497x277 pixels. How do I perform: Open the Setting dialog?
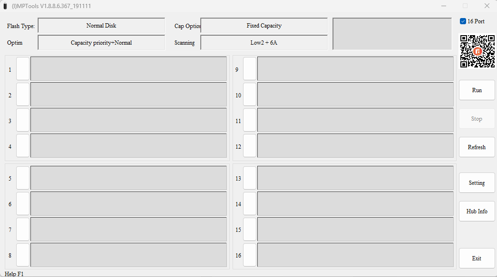coord(477,183)
